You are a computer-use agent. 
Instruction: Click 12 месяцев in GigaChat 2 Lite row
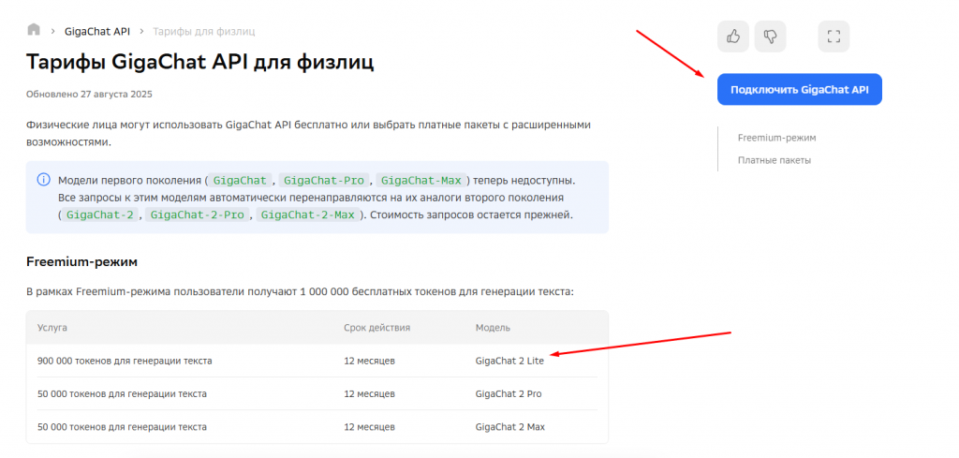pyautogui.click(x=369, y=361)
